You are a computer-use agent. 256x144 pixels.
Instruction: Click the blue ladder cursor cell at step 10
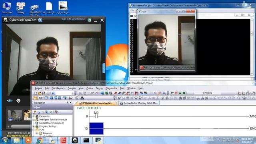click(96, 128)
